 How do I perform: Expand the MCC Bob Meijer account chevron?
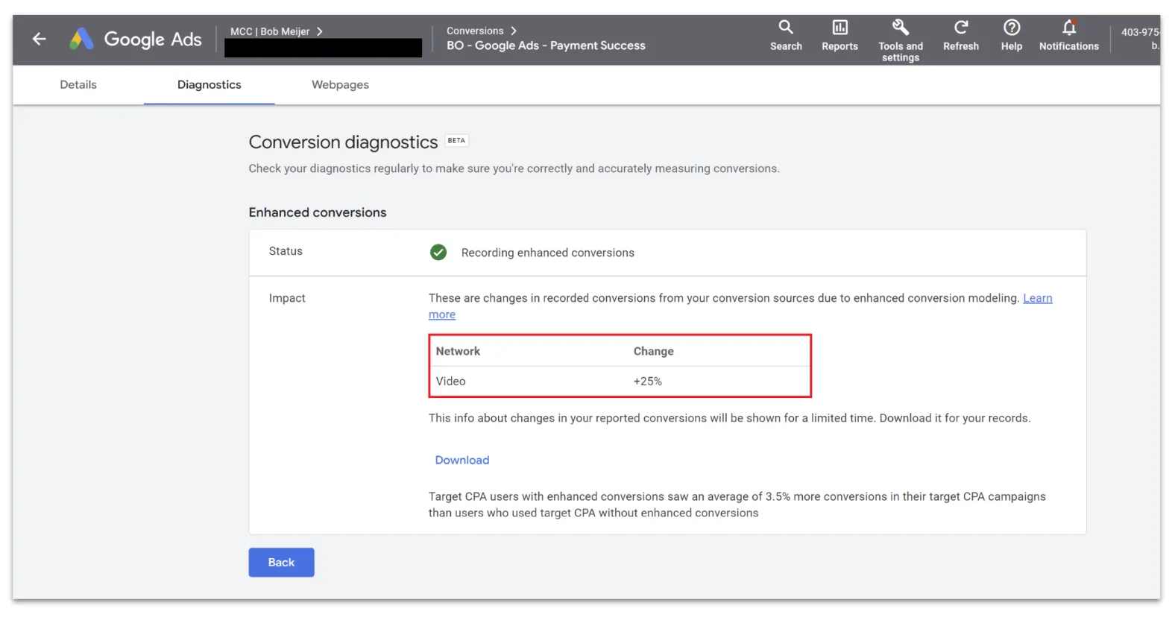click(320, 31)
